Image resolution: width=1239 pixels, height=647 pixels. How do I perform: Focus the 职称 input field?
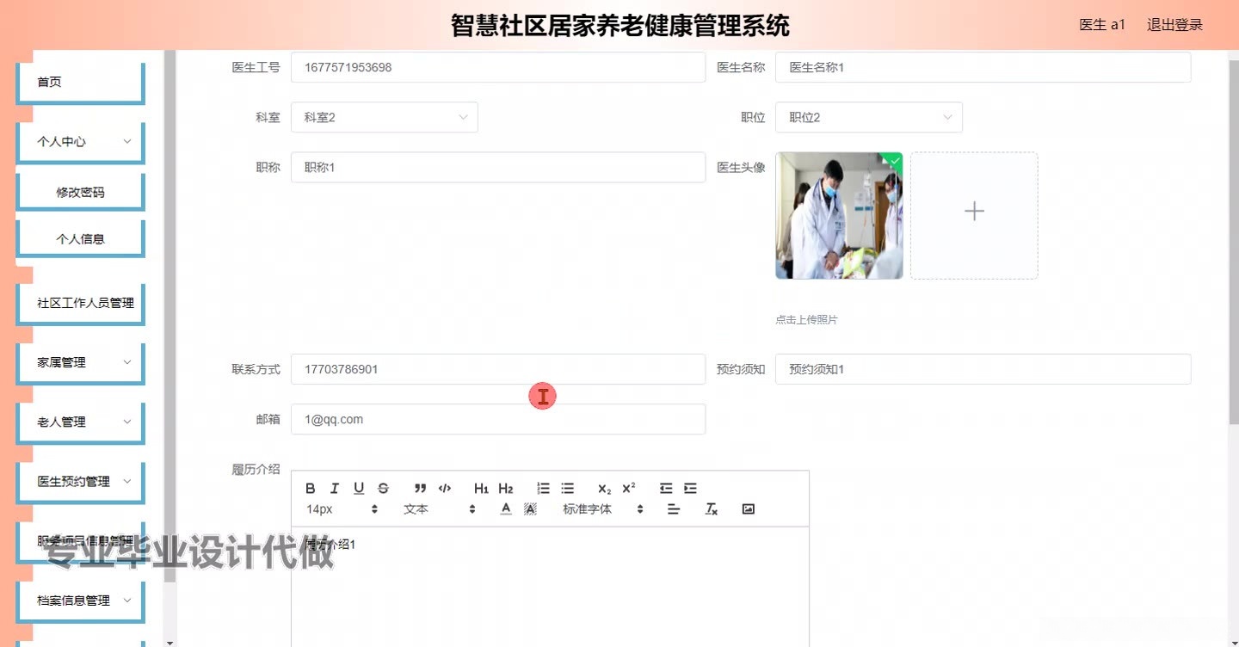point(498,168)
